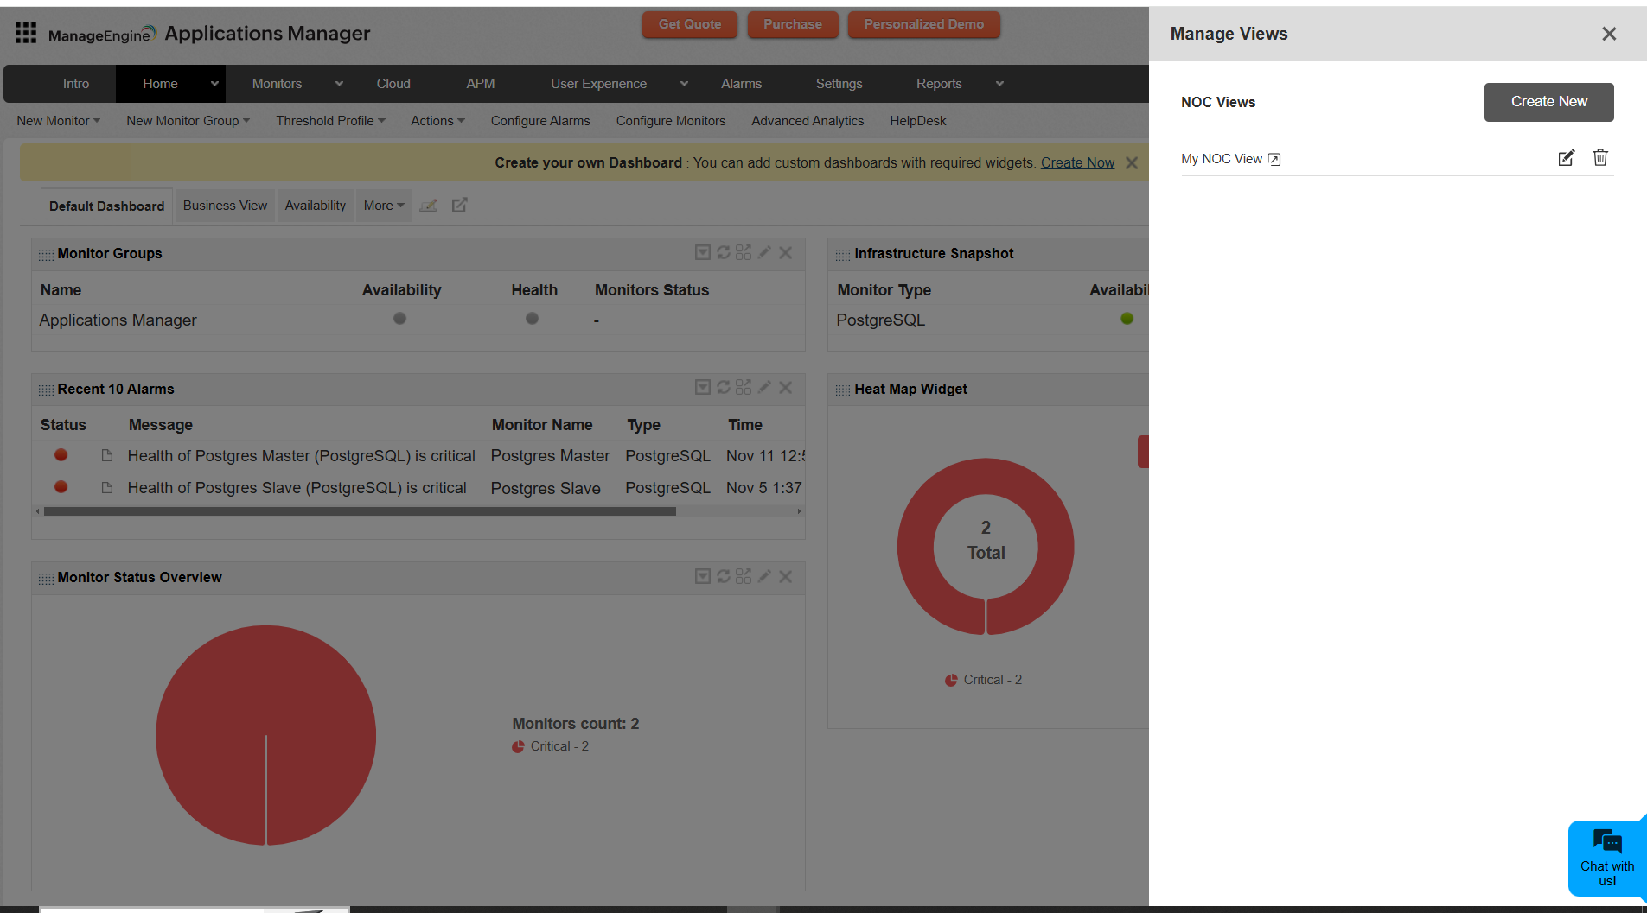
Task: Open the dashboard in a new window icon
Action: click(460, 206)
